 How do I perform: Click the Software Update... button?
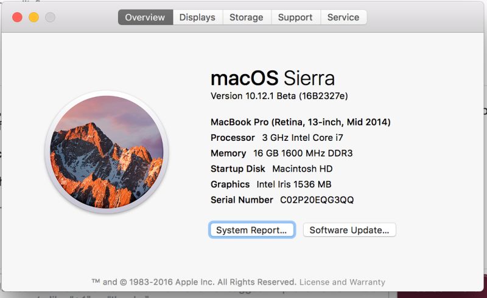point(349,230)
